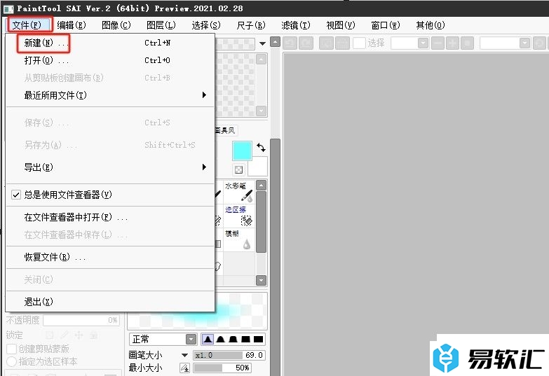Open the 滤镜(T) menu
Viewport: 549px width, 376px height.
point(296,25)
